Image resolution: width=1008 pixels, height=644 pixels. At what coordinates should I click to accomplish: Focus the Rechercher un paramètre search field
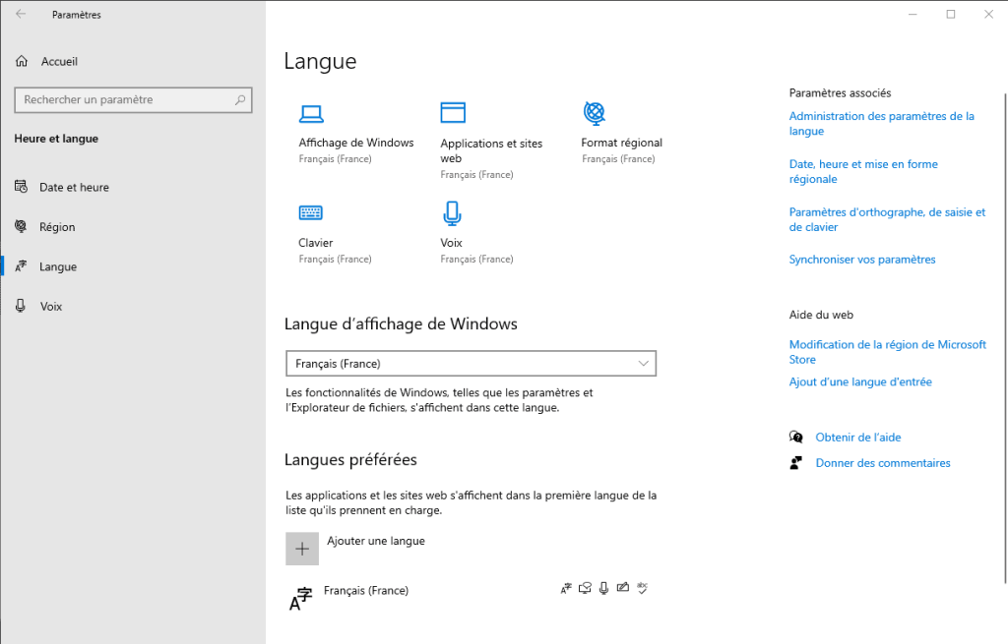pos(123,100)
